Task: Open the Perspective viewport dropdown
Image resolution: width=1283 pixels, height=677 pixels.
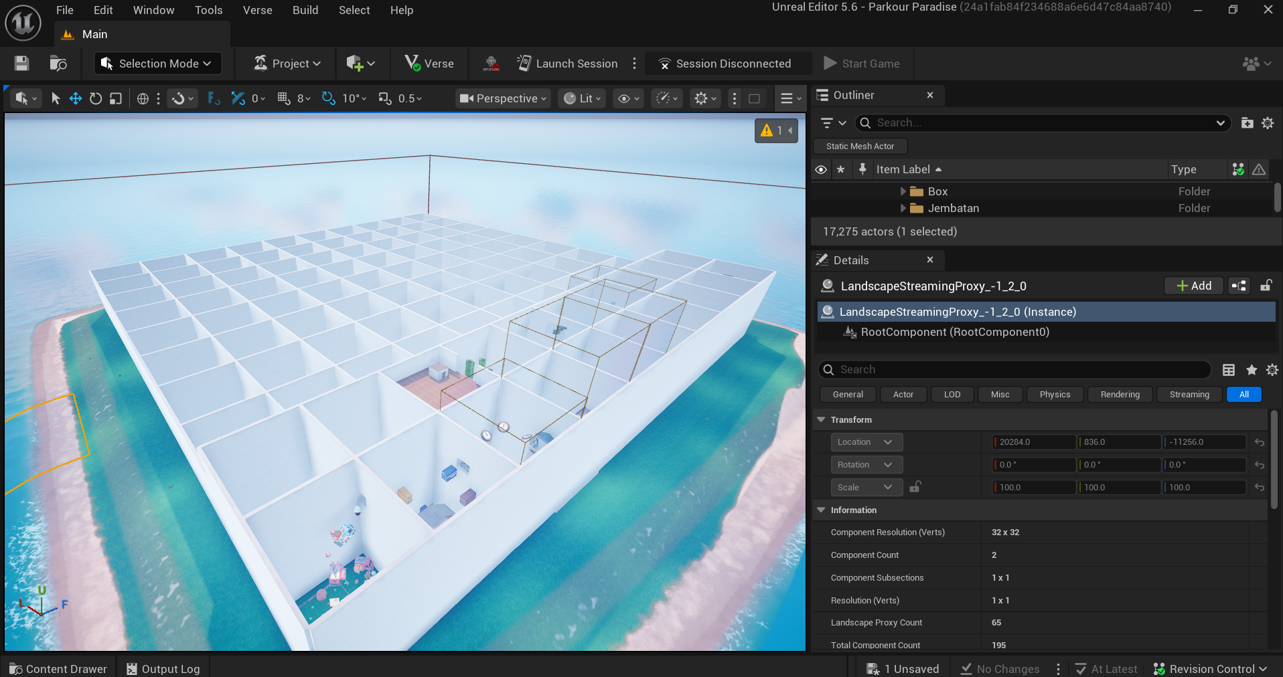Action: [502, 98]
